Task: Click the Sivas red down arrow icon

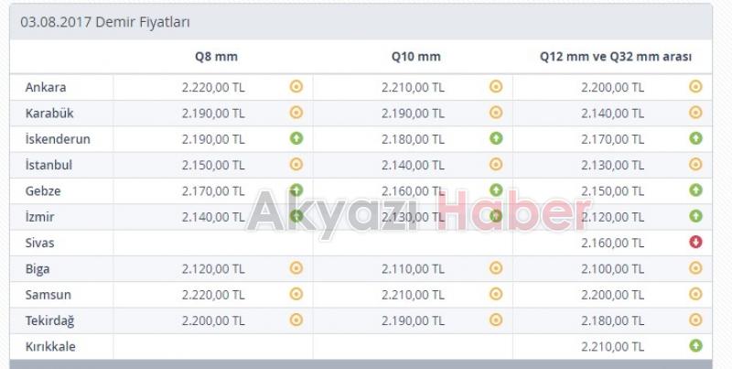Action: [x=695, y=243]
